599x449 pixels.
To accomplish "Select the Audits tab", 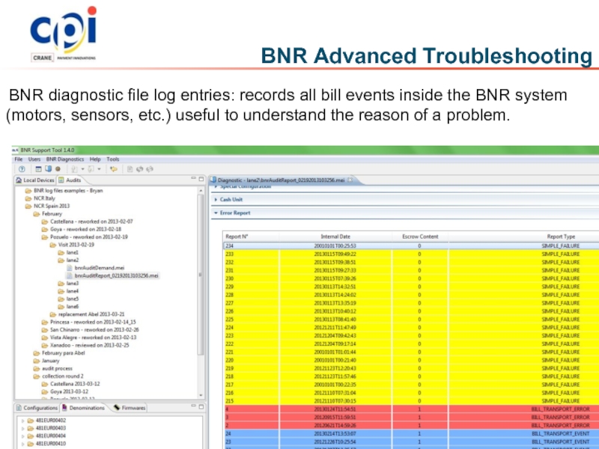I will tap(70, 180).
